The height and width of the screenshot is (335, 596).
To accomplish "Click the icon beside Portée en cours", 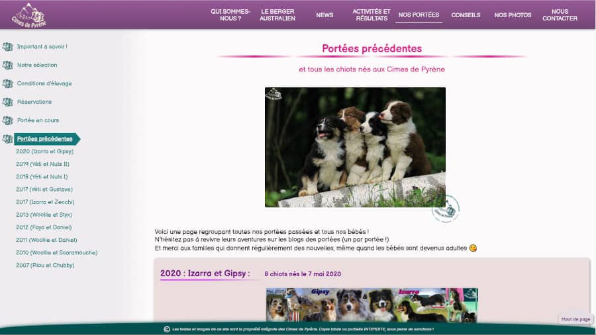I will (8, 121).
